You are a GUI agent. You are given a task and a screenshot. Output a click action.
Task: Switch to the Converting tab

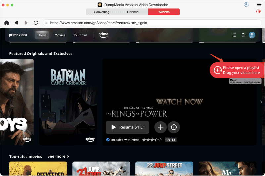102,12
